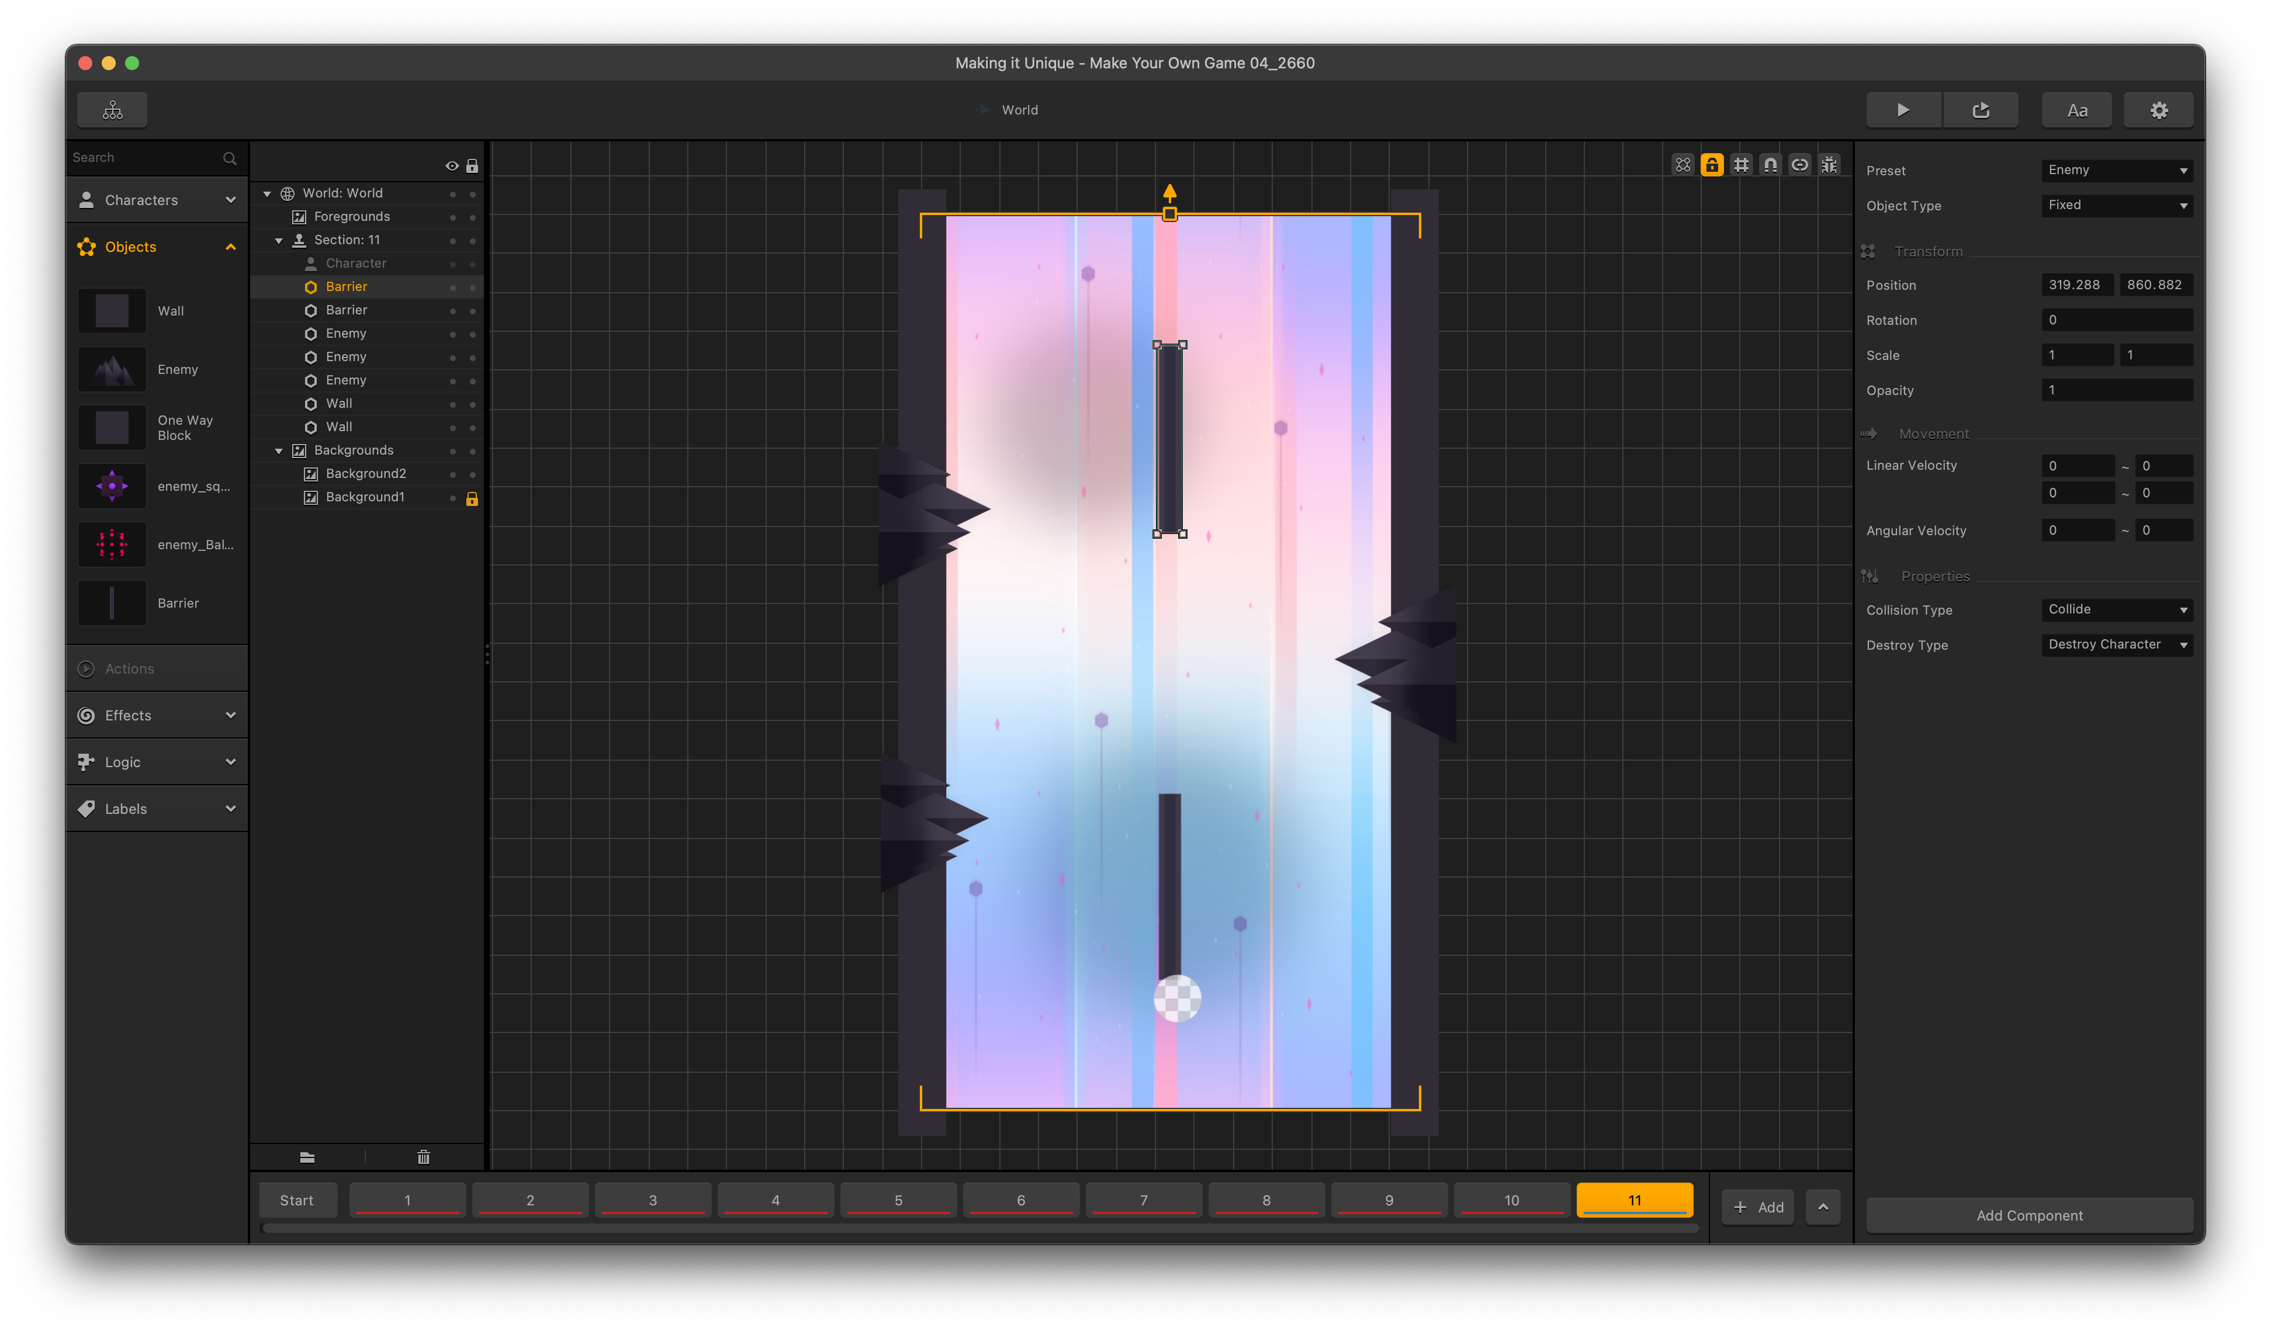Toggle the debug bug icon

pyautogui.click(x=1829, y=165)
